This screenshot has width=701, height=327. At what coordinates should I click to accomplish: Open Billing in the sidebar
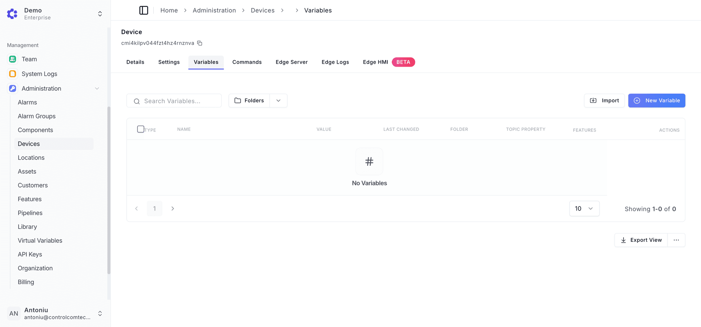tap(26, 282)
